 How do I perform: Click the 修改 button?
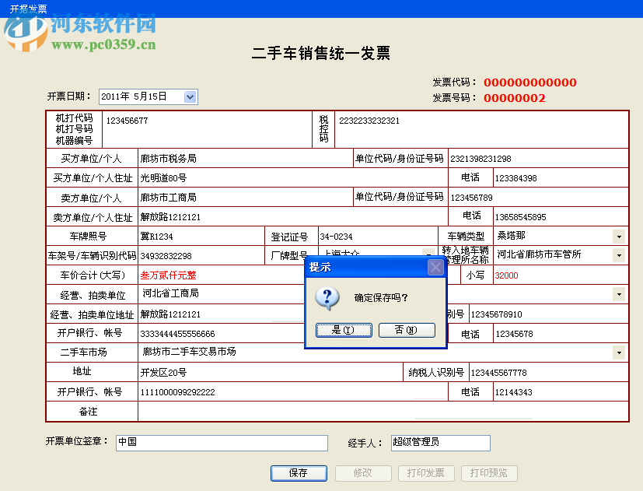click(362, 473)
